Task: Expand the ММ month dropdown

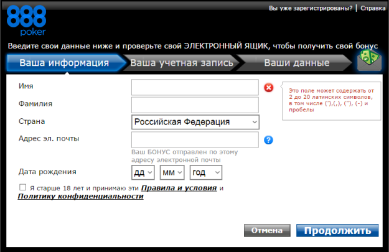Action: point(172,172)
